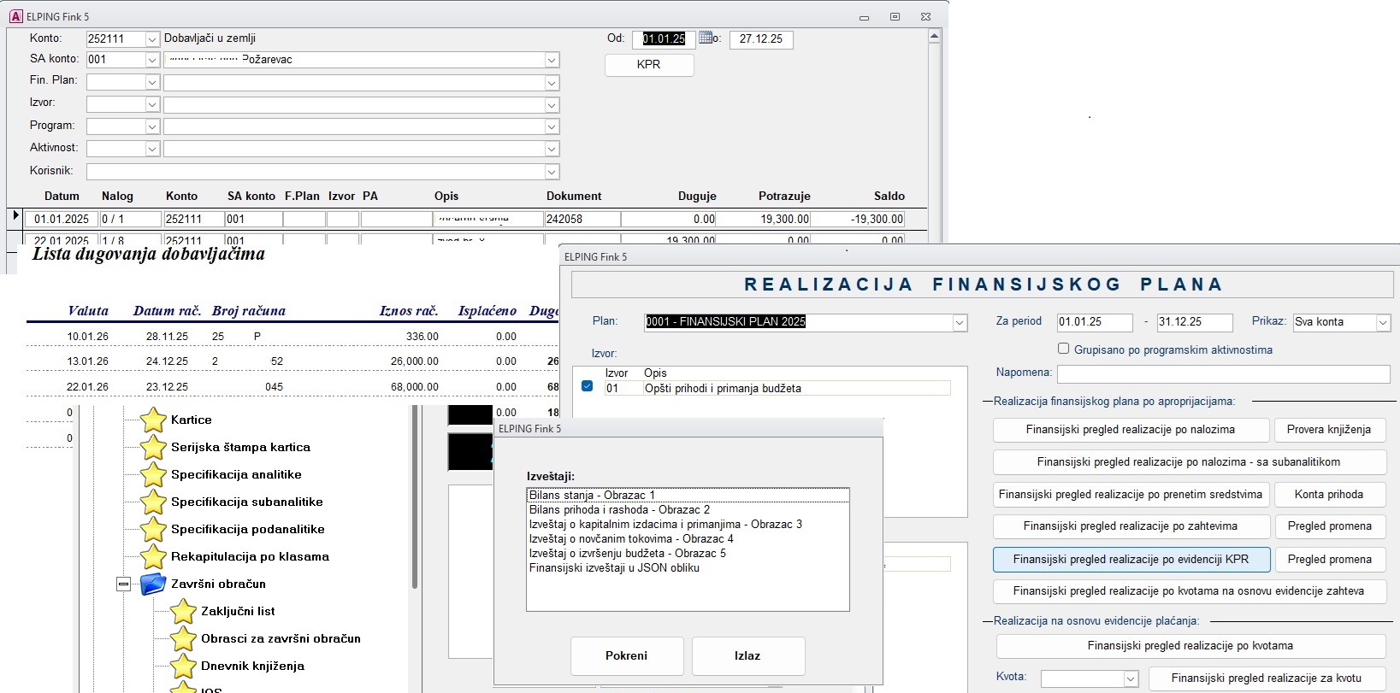Select Bilans prihoda i rashoda - Obrazac 2
This screenshot has width=1400, height=693.
[619, 509]
